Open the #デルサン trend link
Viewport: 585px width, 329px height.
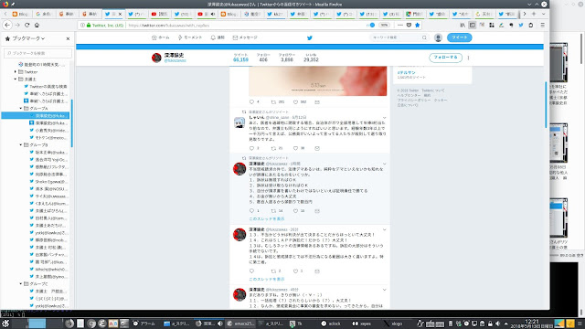407,72
